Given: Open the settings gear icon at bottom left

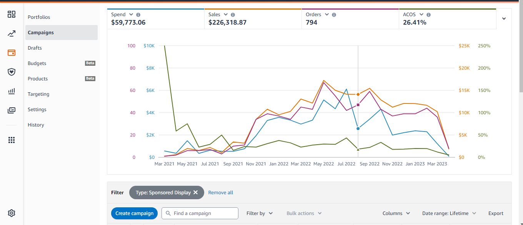Looking at the screenshot, I should pos(12,213).
